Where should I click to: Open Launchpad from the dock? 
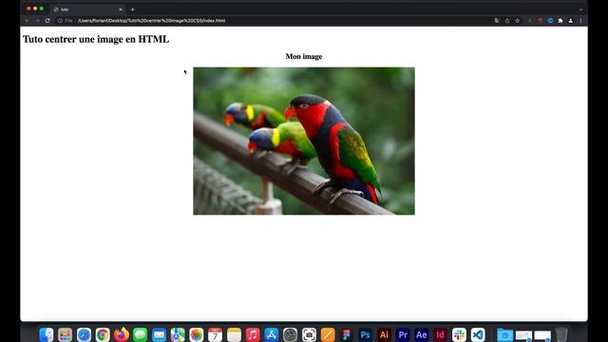tap(65, 334)
